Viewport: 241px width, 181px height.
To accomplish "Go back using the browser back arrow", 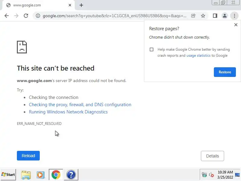I will pos(7,16).
